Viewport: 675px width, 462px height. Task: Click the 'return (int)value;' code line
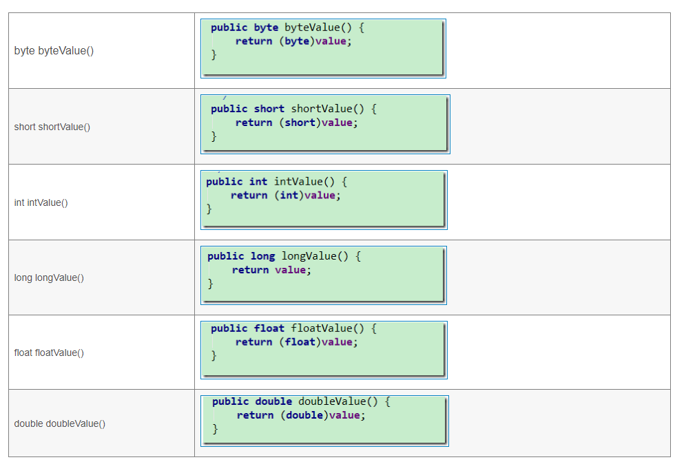[x=286, y=196]
